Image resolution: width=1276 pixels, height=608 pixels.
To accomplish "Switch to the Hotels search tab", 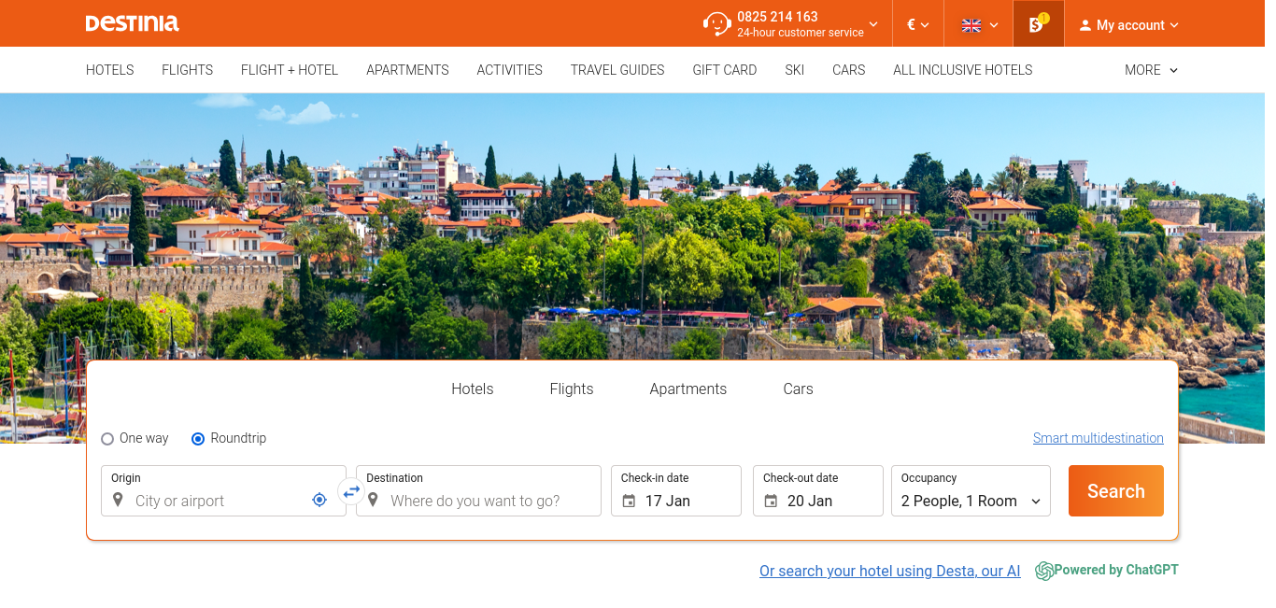I will click(473, 389).
